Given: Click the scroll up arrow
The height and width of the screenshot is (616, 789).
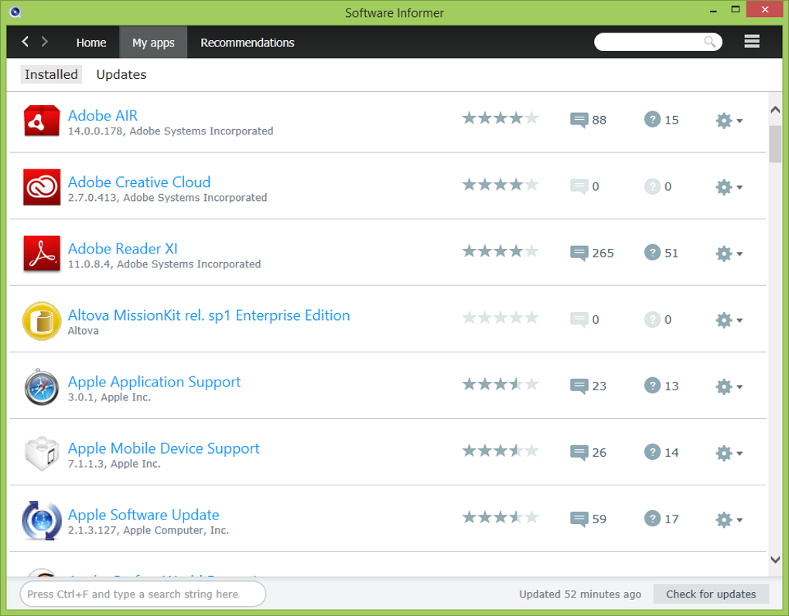Looking at the screenshot, I should click(x=775, y=110).
